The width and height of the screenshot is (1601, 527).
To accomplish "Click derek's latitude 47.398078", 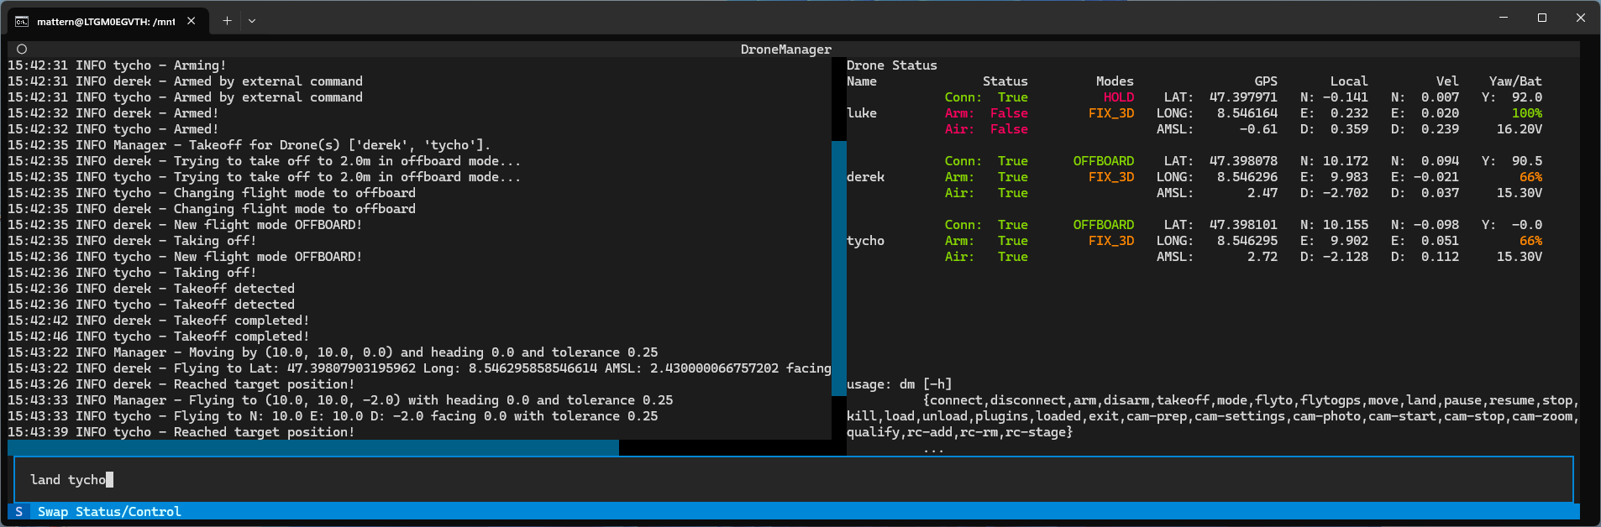I will click(1243, 161).
